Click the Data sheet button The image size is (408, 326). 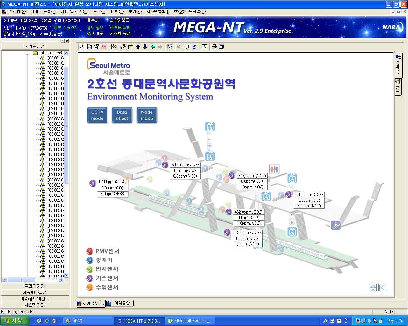[122, 115]
